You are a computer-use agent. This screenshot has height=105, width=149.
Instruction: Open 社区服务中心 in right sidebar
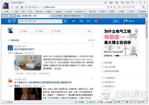(x=109, y=82)
